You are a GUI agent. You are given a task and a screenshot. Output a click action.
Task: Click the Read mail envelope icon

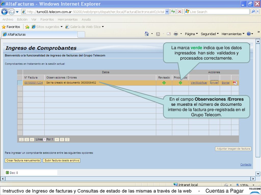(169, 34)
